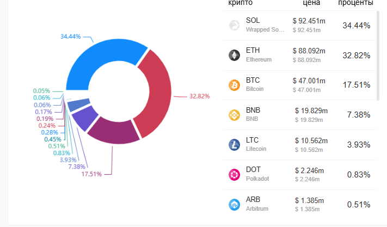
Task: Click the 17.51% chart label
Action: coord(91,174)
